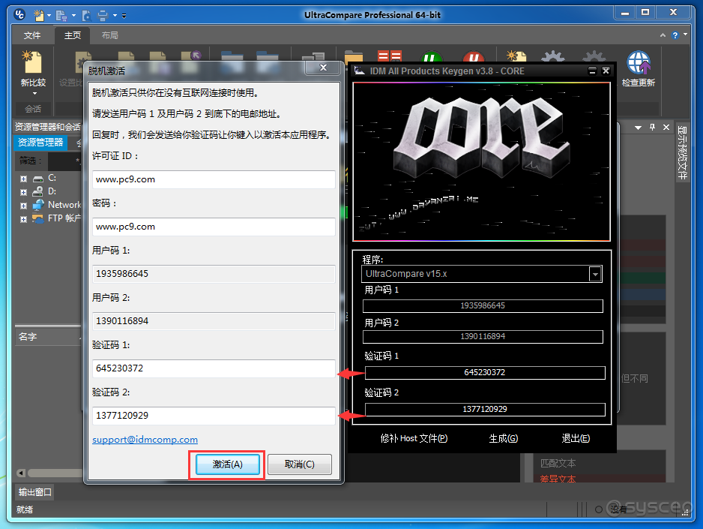703x529 pixels.
Task: Expand the C: drive tree node
Action: click(x=23, y=179)
